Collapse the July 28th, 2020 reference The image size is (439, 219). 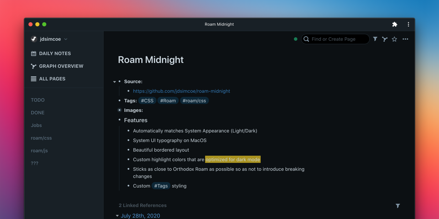[117, 216]
